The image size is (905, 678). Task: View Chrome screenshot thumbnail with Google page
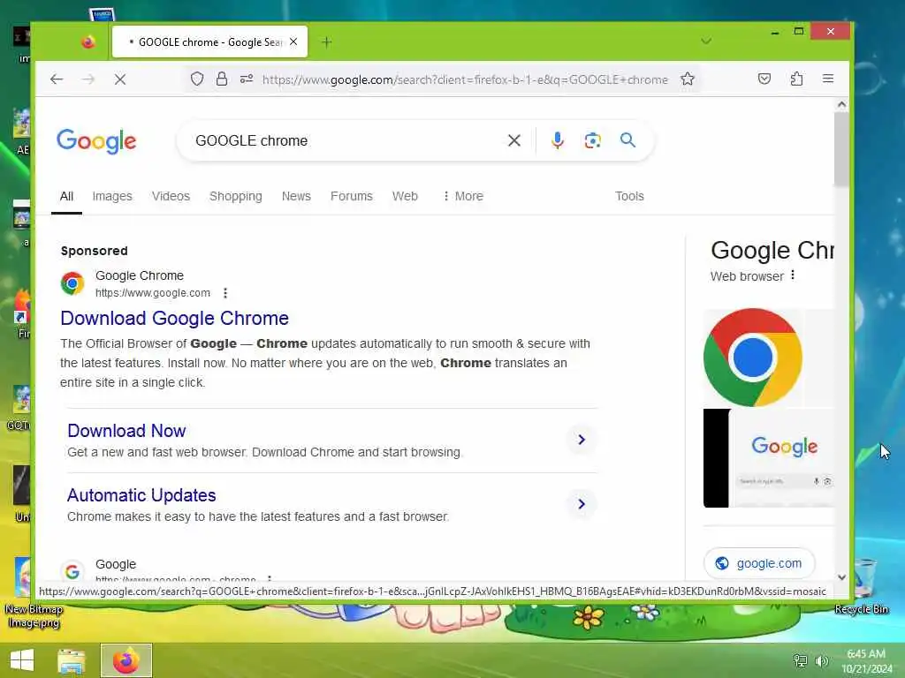[769, 458]
